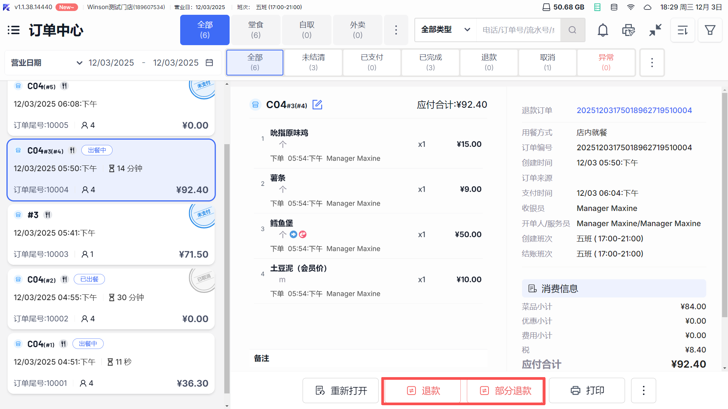Image resolution: width=728 pixels, height=409 pixels.
Task: Click the collapse/shrink arrows icon
Action: point(655,30)
